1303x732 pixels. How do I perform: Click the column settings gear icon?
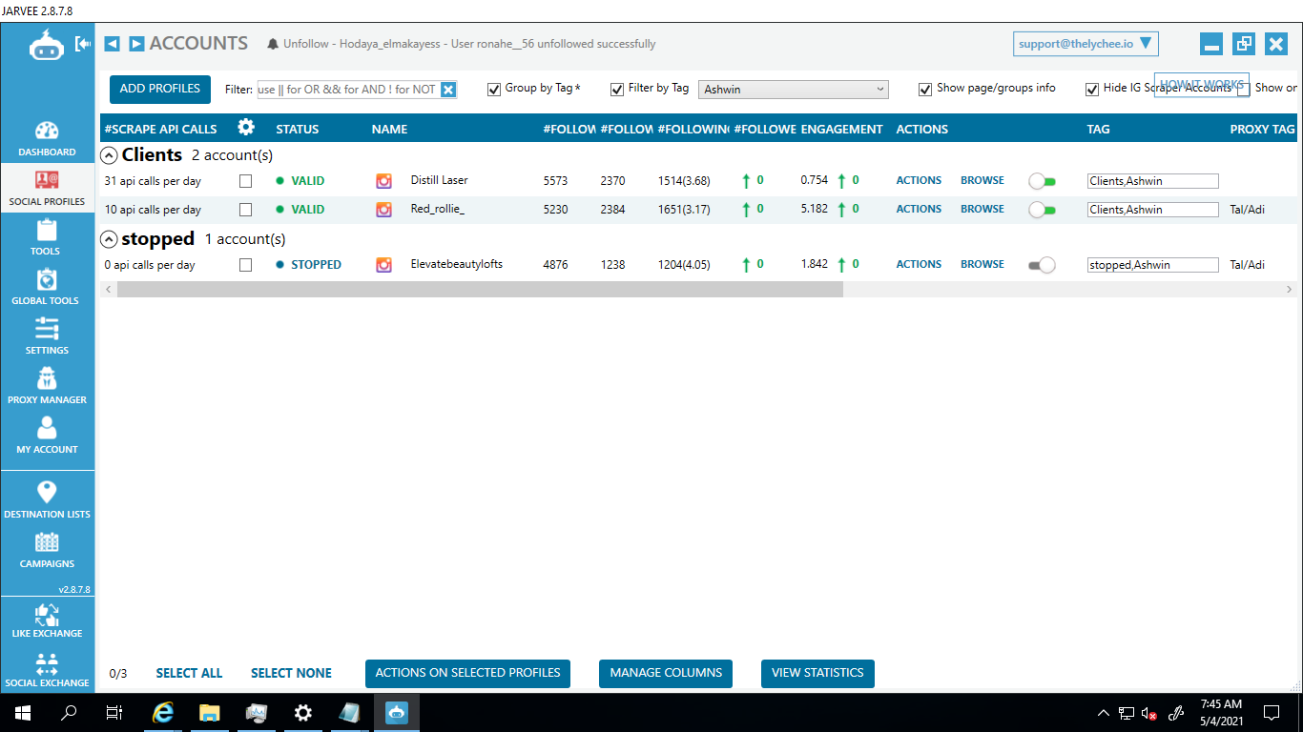tap(246, 128)
